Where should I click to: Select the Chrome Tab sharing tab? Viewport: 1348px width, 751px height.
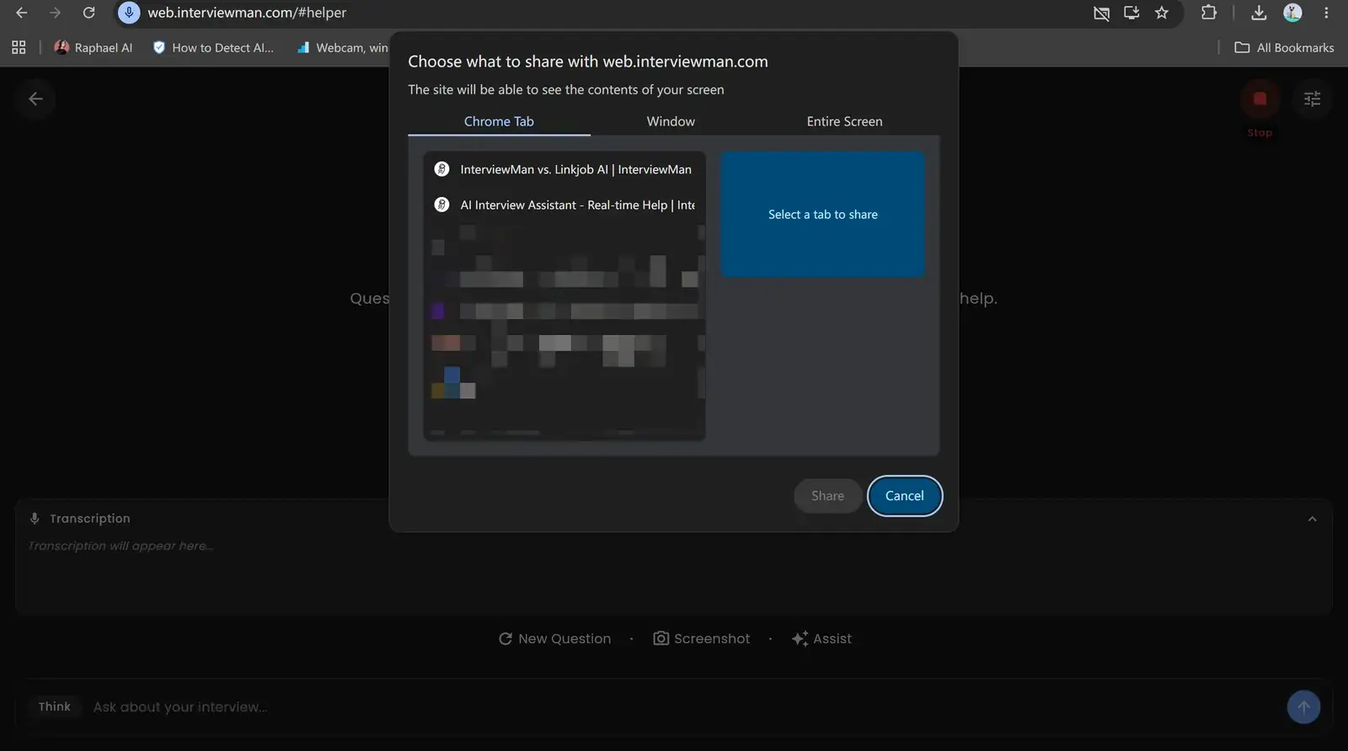(x=499, y=121)
